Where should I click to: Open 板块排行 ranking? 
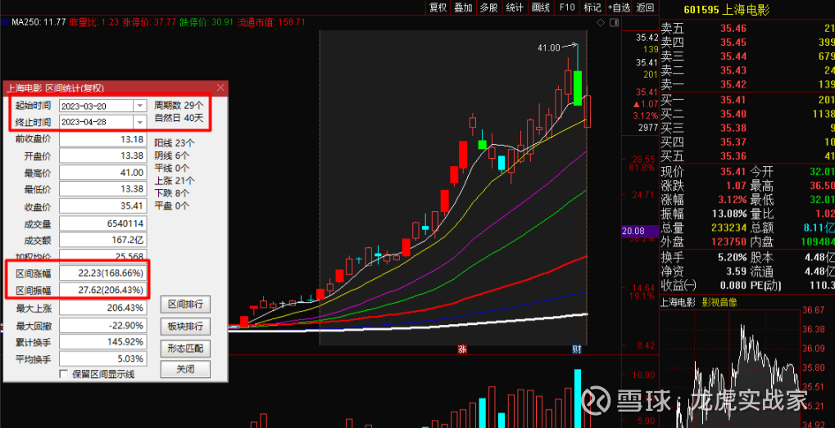185,326
